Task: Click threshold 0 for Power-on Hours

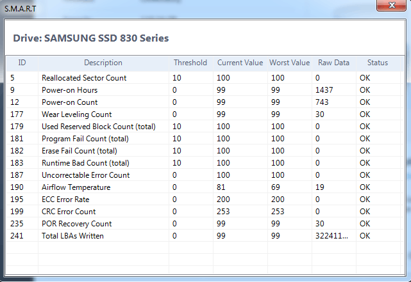Action: pyautogui.click(x=174, y=90)
